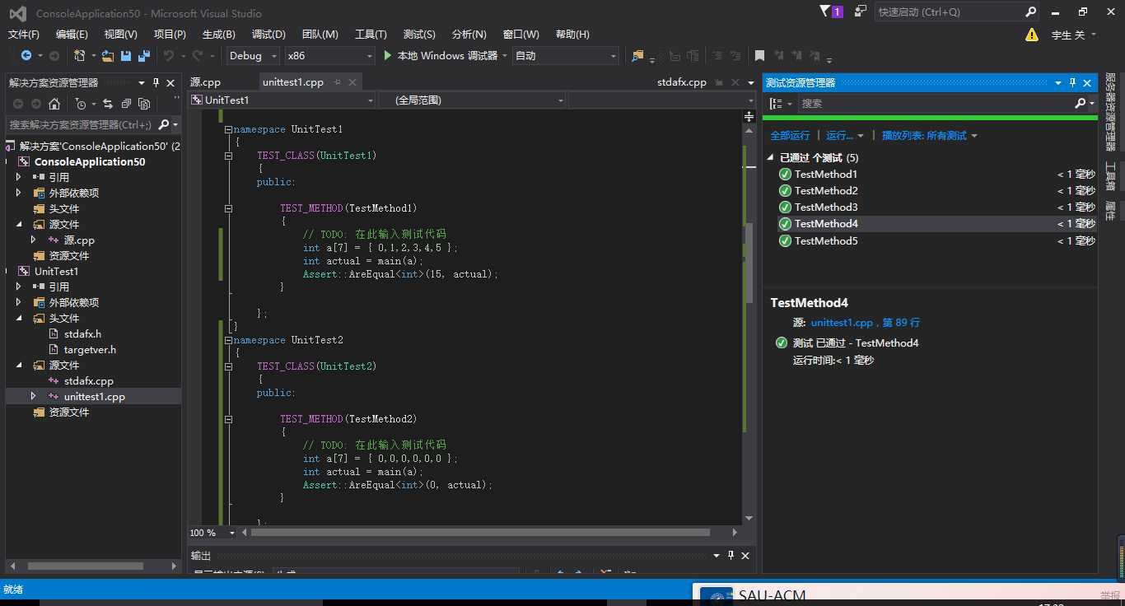Image resolution: width=1125 pixels, height=606 pixels.
Task: Select the ConsoleApplication50 project node
Action: coord(90,161)
